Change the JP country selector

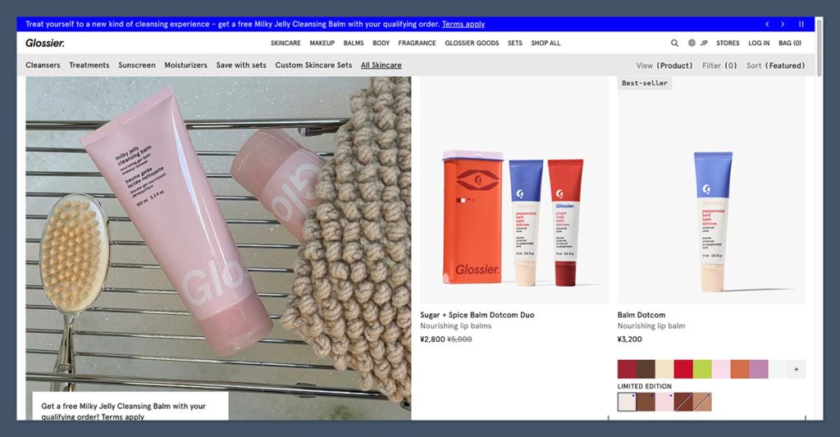[703, 43]
